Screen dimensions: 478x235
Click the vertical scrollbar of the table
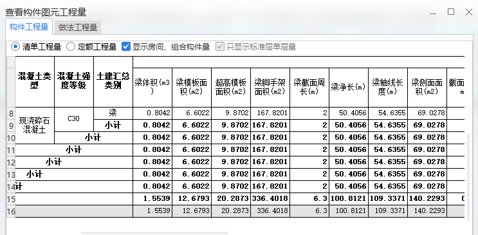pyautogui.click(x=469, y=177)
